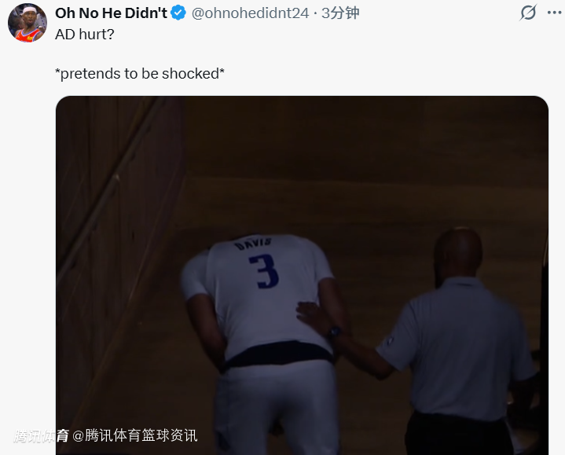Open the Oh No He Didn't display name

click(111, 13)
